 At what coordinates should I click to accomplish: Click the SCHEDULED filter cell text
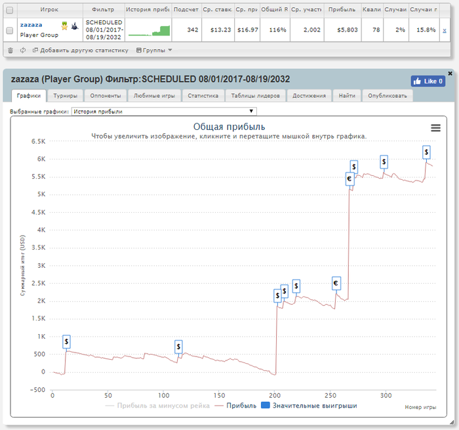(104, 30)
